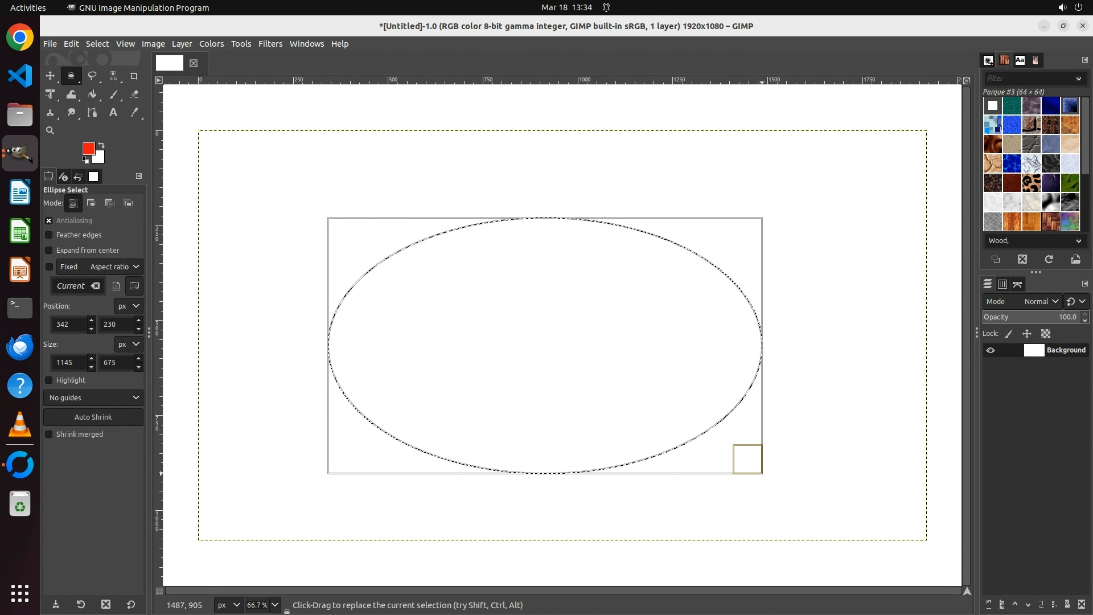Select the Free Select lasso tool
This screenshot has height=615, width=1093.
[92, 76]
